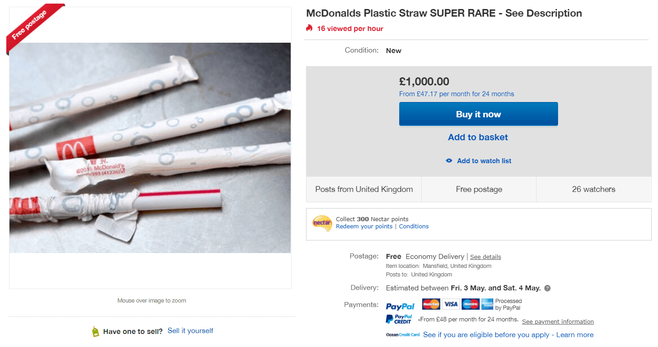This screenshot has width=658, height=347.
Task: Click the Mastercard payment icon
Action: coord(431,304)
